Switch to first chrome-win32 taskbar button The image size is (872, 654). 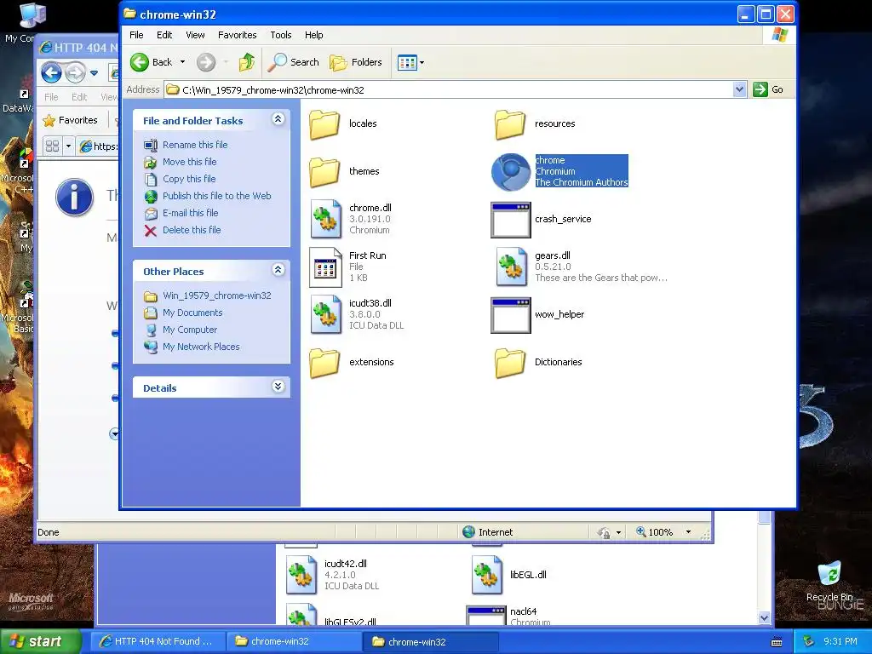coord(295,641)
